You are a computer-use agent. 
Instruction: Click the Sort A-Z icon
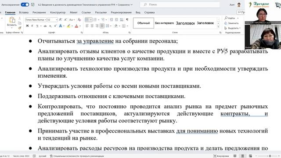122,19
